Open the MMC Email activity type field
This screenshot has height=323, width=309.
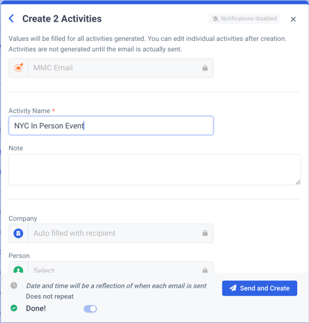click(x=111, y=68)
